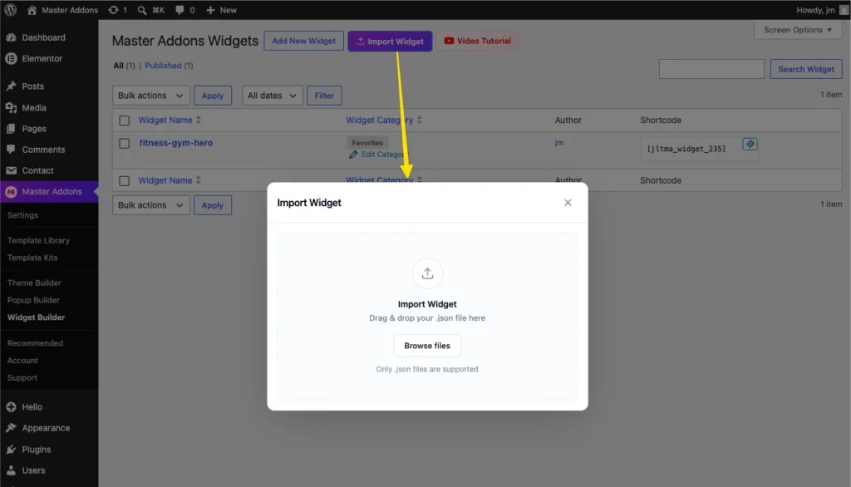Tick the select-all checkbox in table footer
Screen dimensions: 851x487
125,181
